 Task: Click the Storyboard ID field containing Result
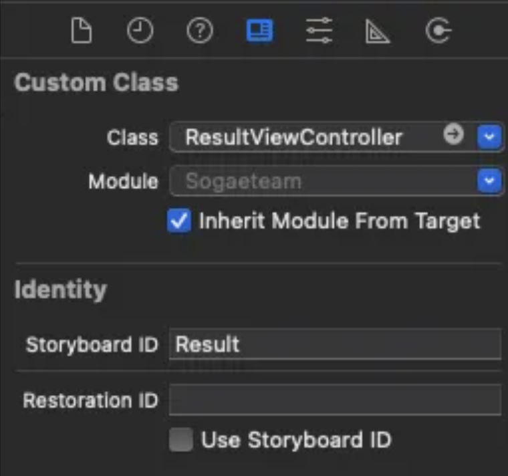click(x=336, y=344)
